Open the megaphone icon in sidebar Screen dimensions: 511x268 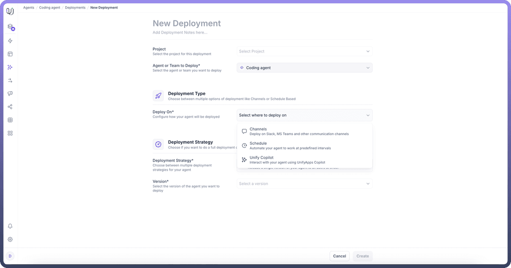[x=10, y=94]
